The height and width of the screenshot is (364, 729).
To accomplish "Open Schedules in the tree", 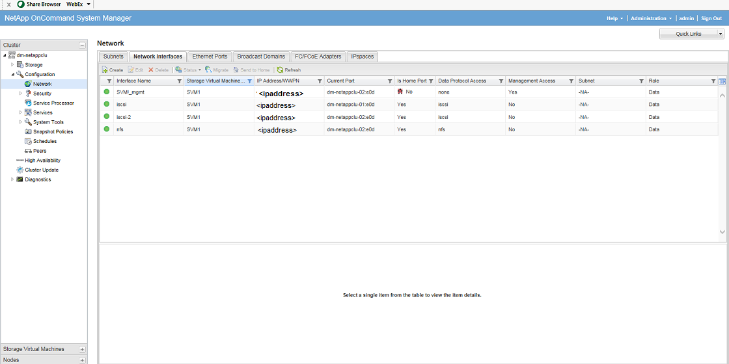I will [x=45, y=141].
